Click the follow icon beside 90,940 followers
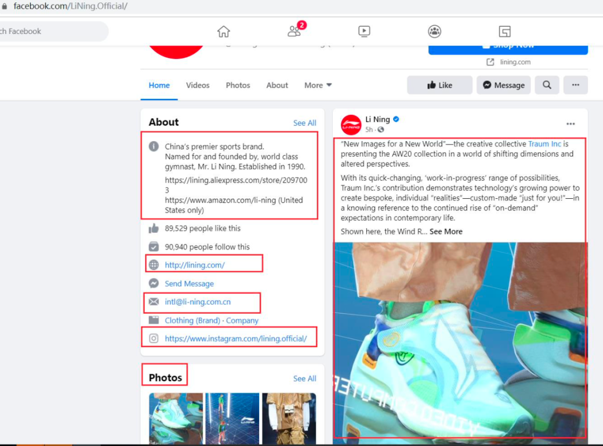Screen dimensions: 603x446 coord(154,247)
